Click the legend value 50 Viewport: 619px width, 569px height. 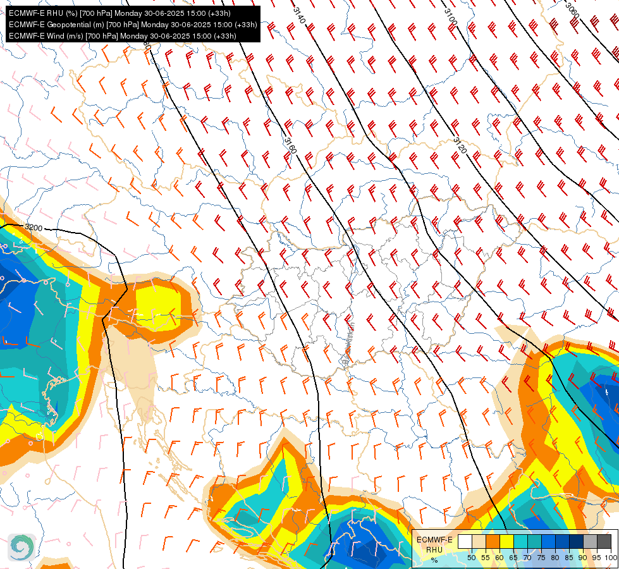(x=471, y=558)
